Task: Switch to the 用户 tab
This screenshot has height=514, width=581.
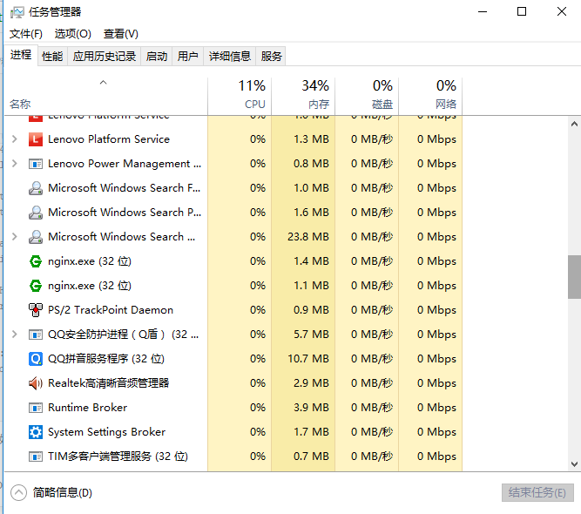Action: pyautogui.click(x=187, y=57)
